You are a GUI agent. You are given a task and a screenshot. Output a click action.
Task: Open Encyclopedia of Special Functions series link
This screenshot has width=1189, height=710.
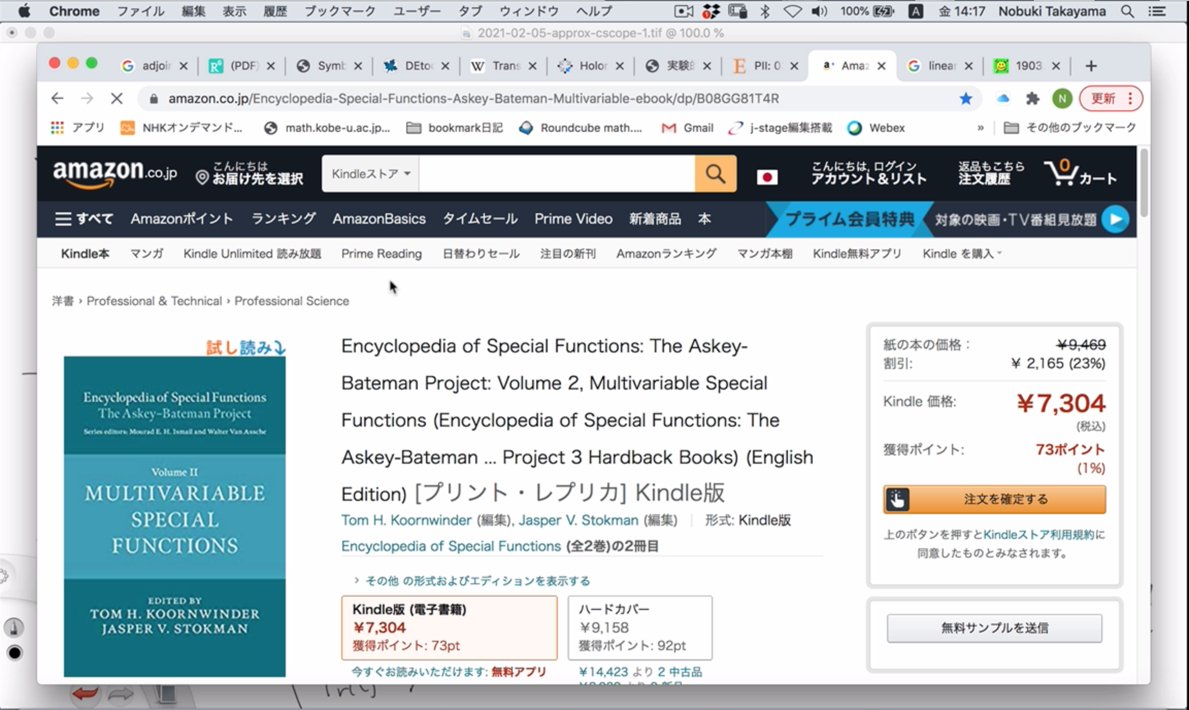point(451,546)
